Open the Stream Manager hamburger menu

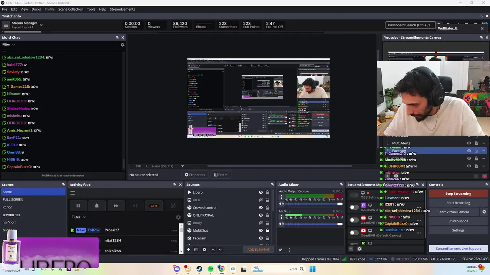[x=6, y=25]
